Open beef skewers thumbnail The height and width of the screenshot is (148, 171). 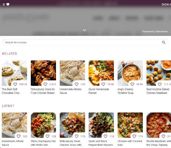click(101, 125)
